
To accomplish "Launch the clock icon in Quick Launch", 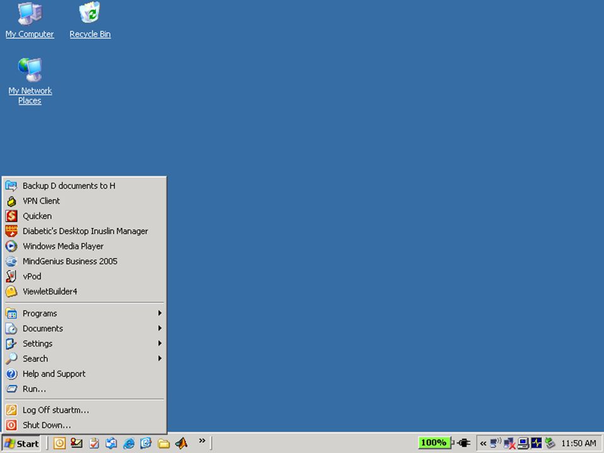I will (59, 444).
